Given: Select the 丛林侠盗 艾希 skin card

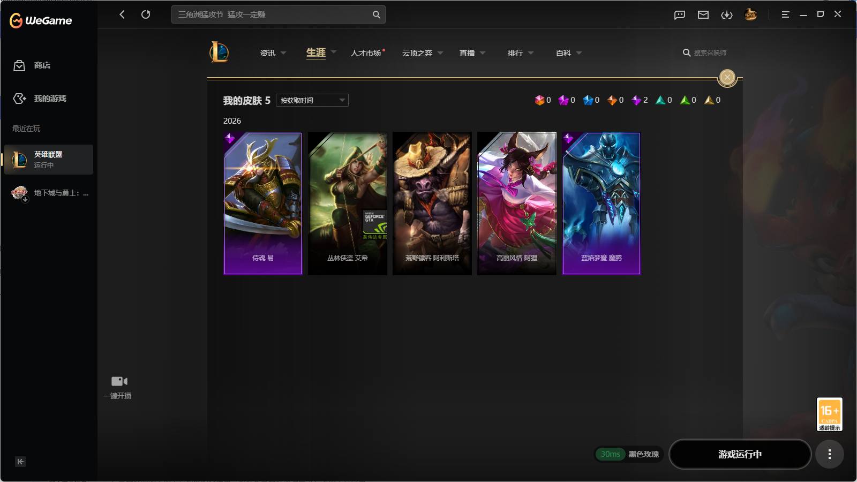Looking at the screenshot, I should (x=348, y=204).
